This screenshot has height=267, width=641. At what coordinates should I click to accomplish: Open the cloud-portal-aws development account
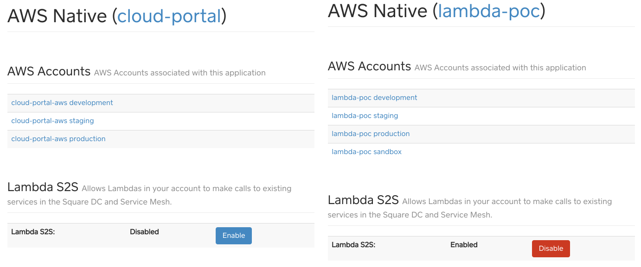coord(62,103)
